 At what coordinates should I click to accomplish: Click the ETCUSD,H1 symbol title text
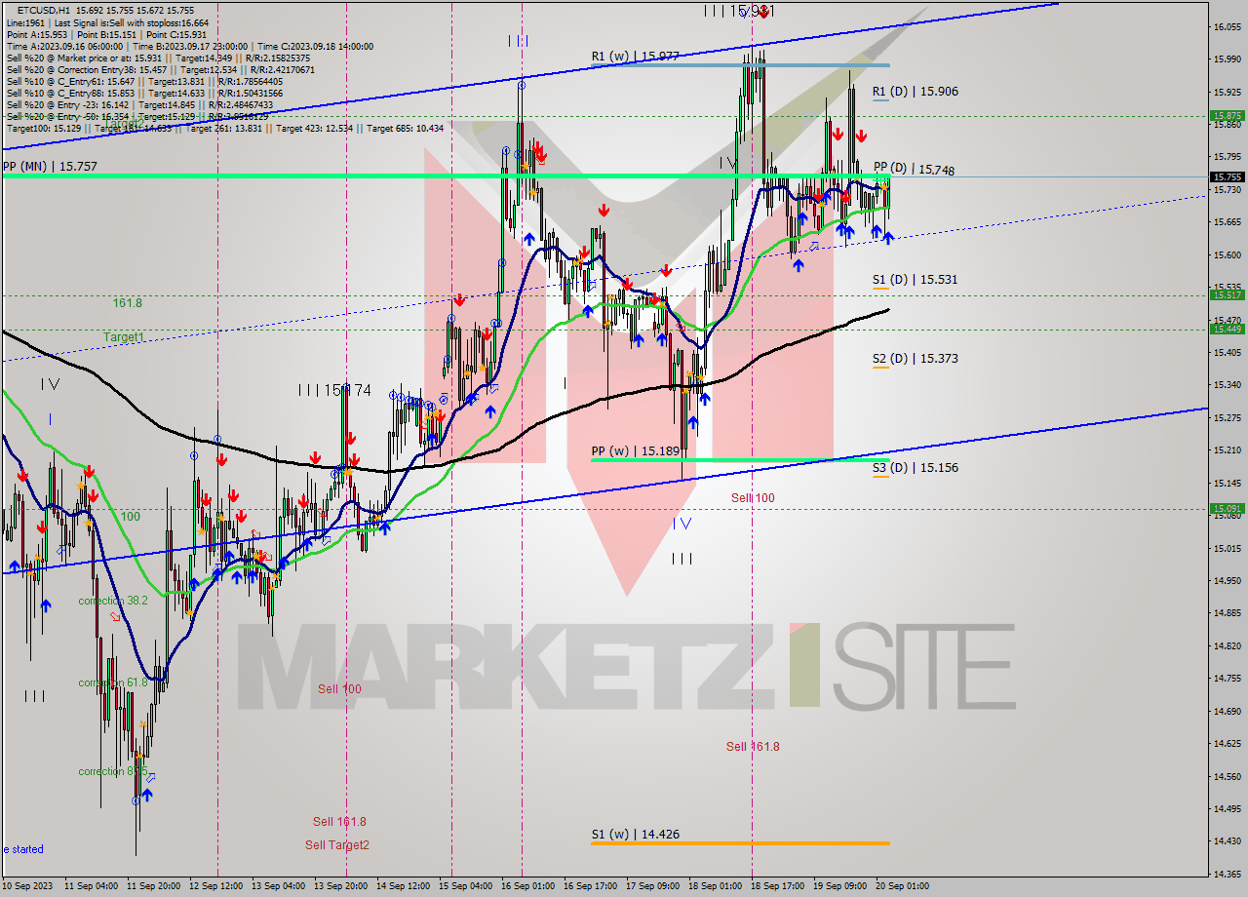tap(44, 10)
